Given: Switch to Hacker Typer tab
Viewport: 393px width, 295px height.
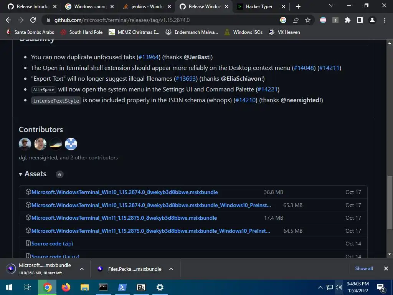Looking at the screenshot, I should pos(259,7).
